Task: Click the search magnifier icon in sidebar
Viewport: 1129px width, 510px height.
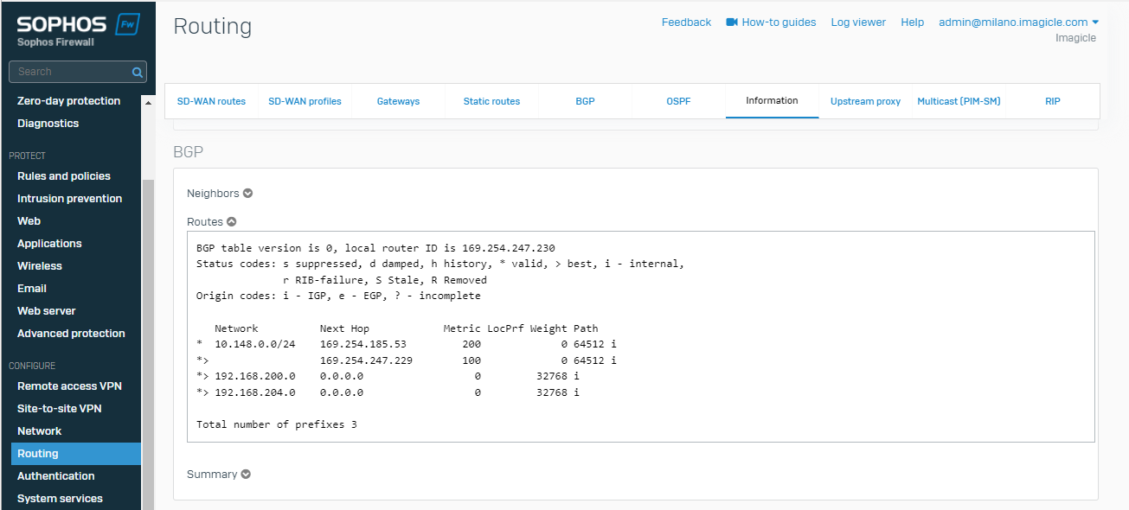Action: pyautogui.click(x=137, y=72)
